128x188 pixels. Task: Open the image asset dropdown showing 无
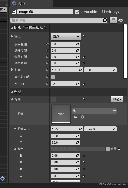94,111
